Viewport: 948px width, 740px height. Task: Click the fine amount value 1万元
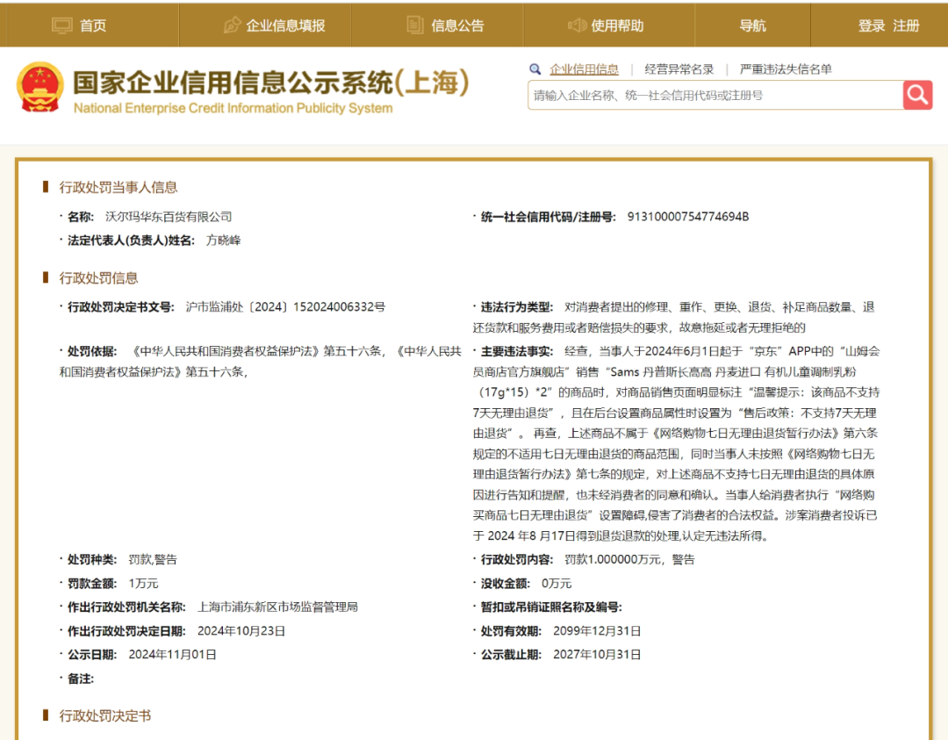(x=143, y=583)
